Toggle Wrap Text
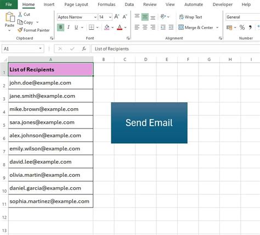260x235 pixels. coord(190,17)
